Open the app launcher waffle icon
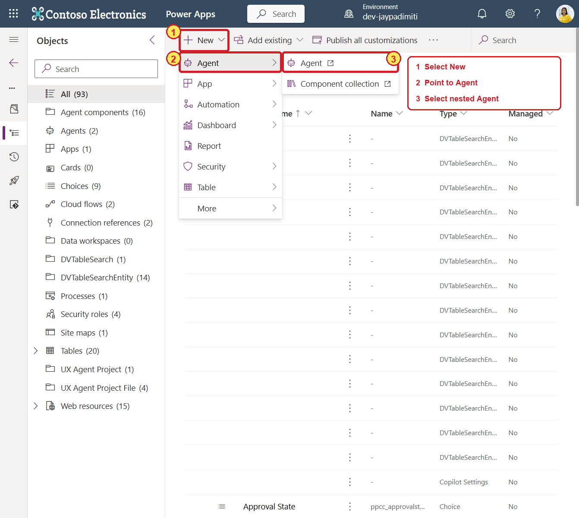The height and width of the screenshot is (518, 579). coord(13,14)
